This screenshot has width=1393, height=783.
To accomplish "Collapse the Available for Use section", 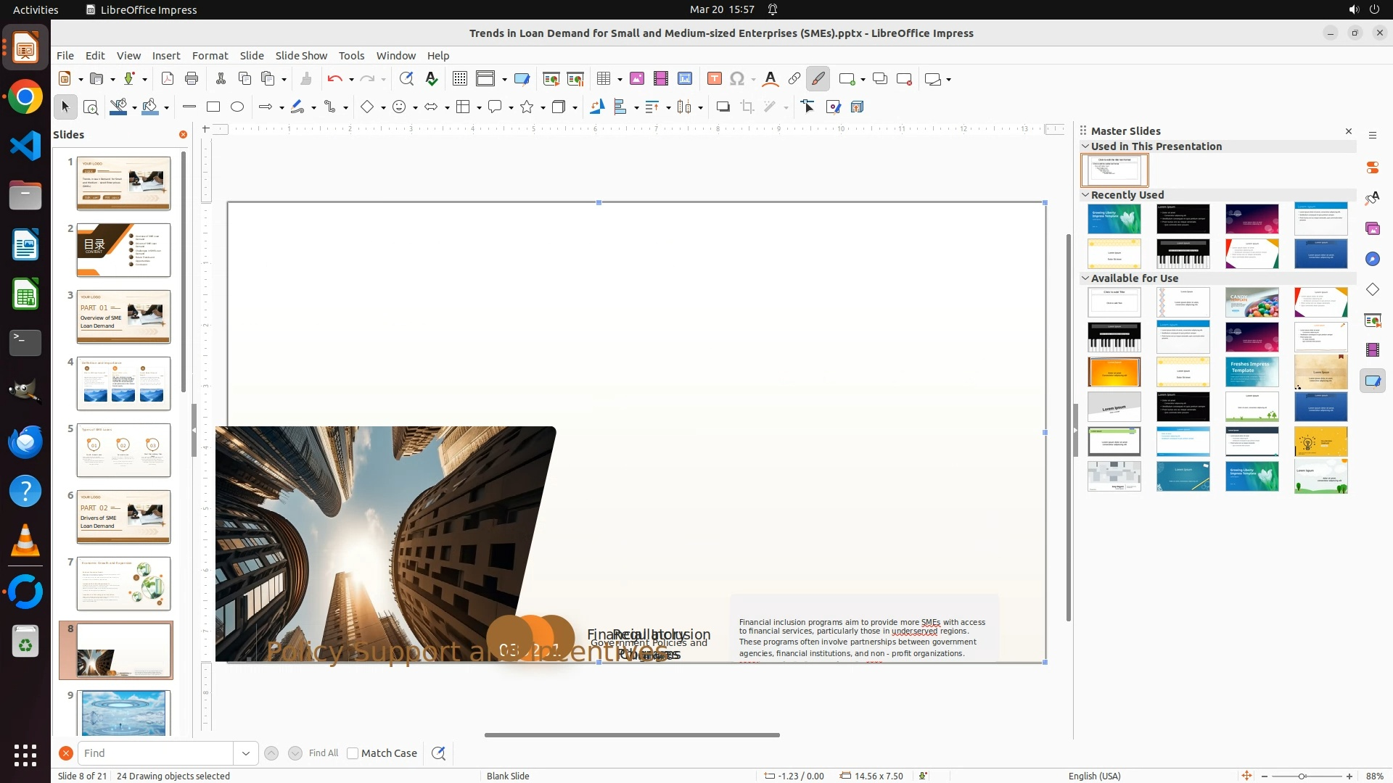I will point(1085,278).
